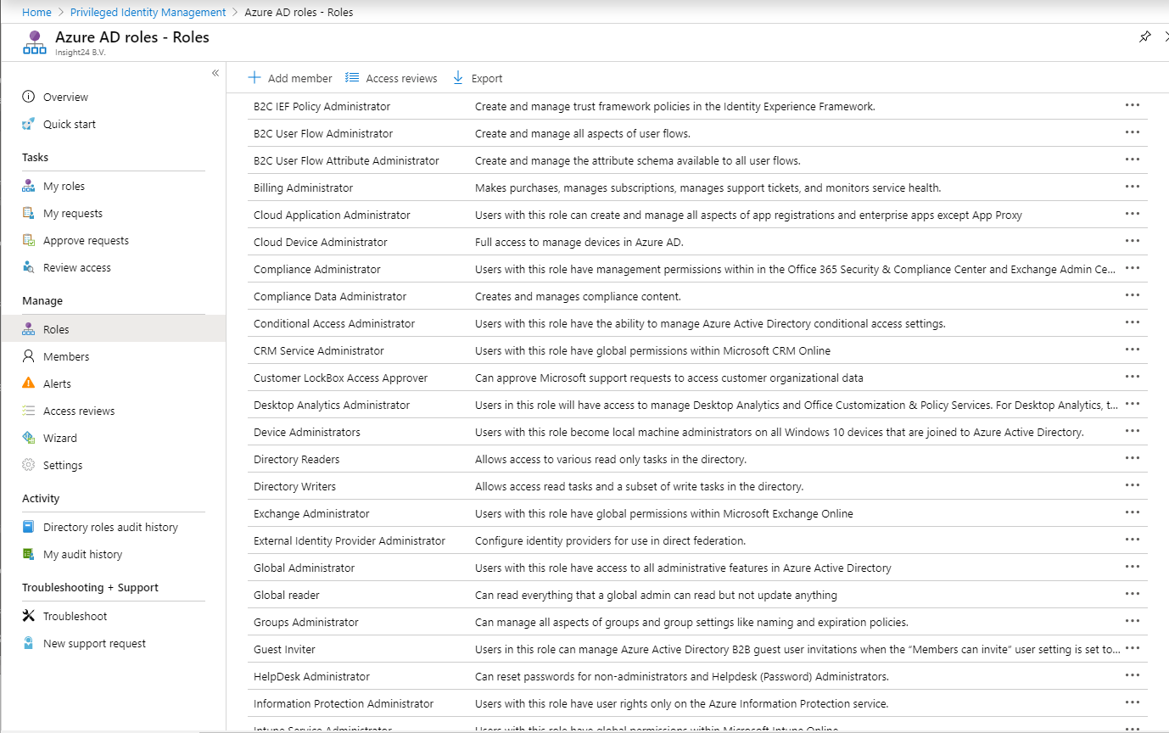Open ellipsis menu for Exchange Administrator
This screenshot has width=1169, height=733.
pyautogui.click(x=1132, y=512)
